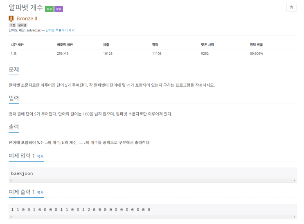Click left arrow of output scrollbar

(x=11, y=217)
